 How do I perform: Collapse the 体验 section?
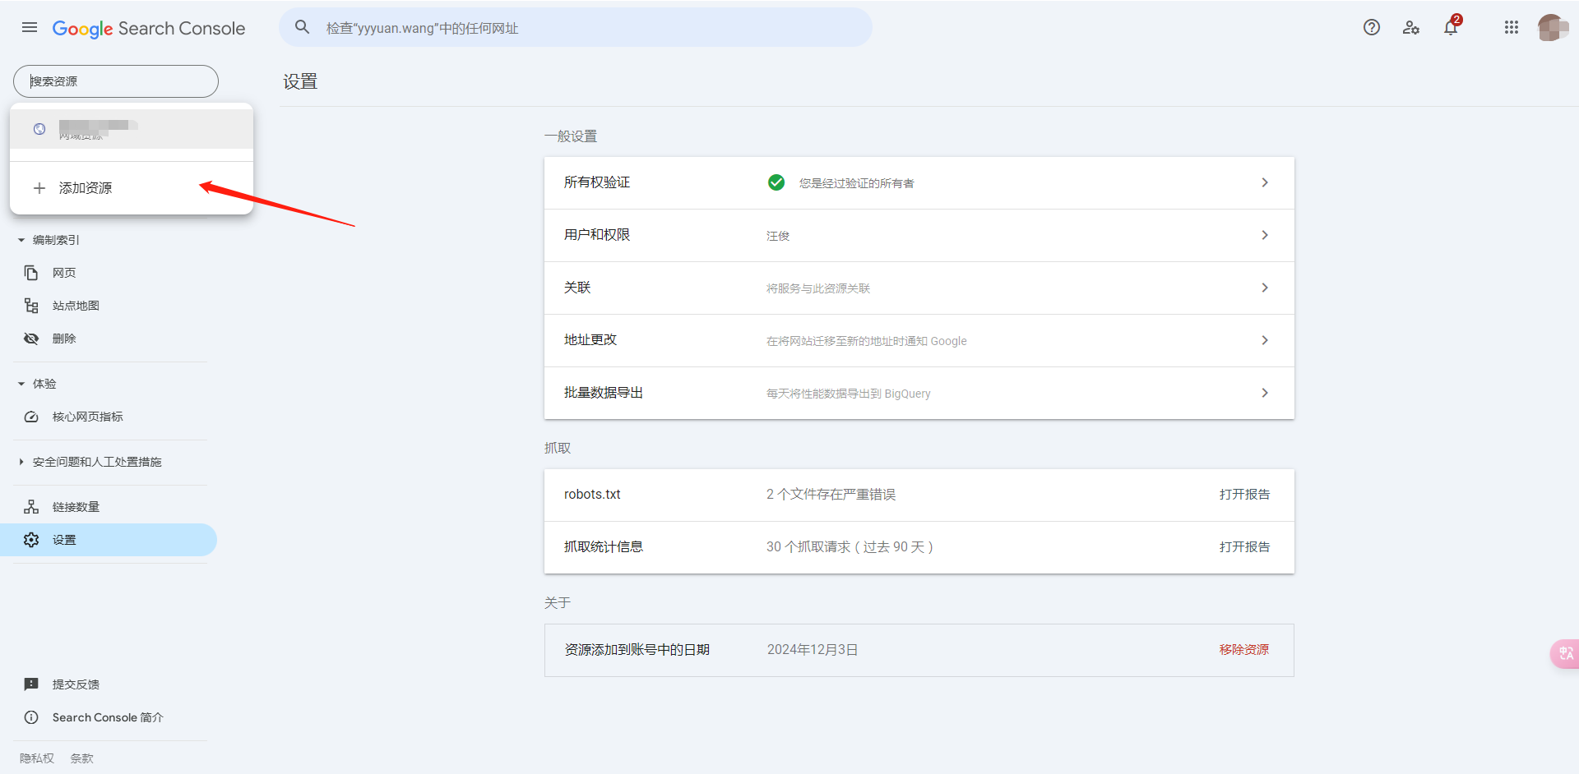[21, 384]
